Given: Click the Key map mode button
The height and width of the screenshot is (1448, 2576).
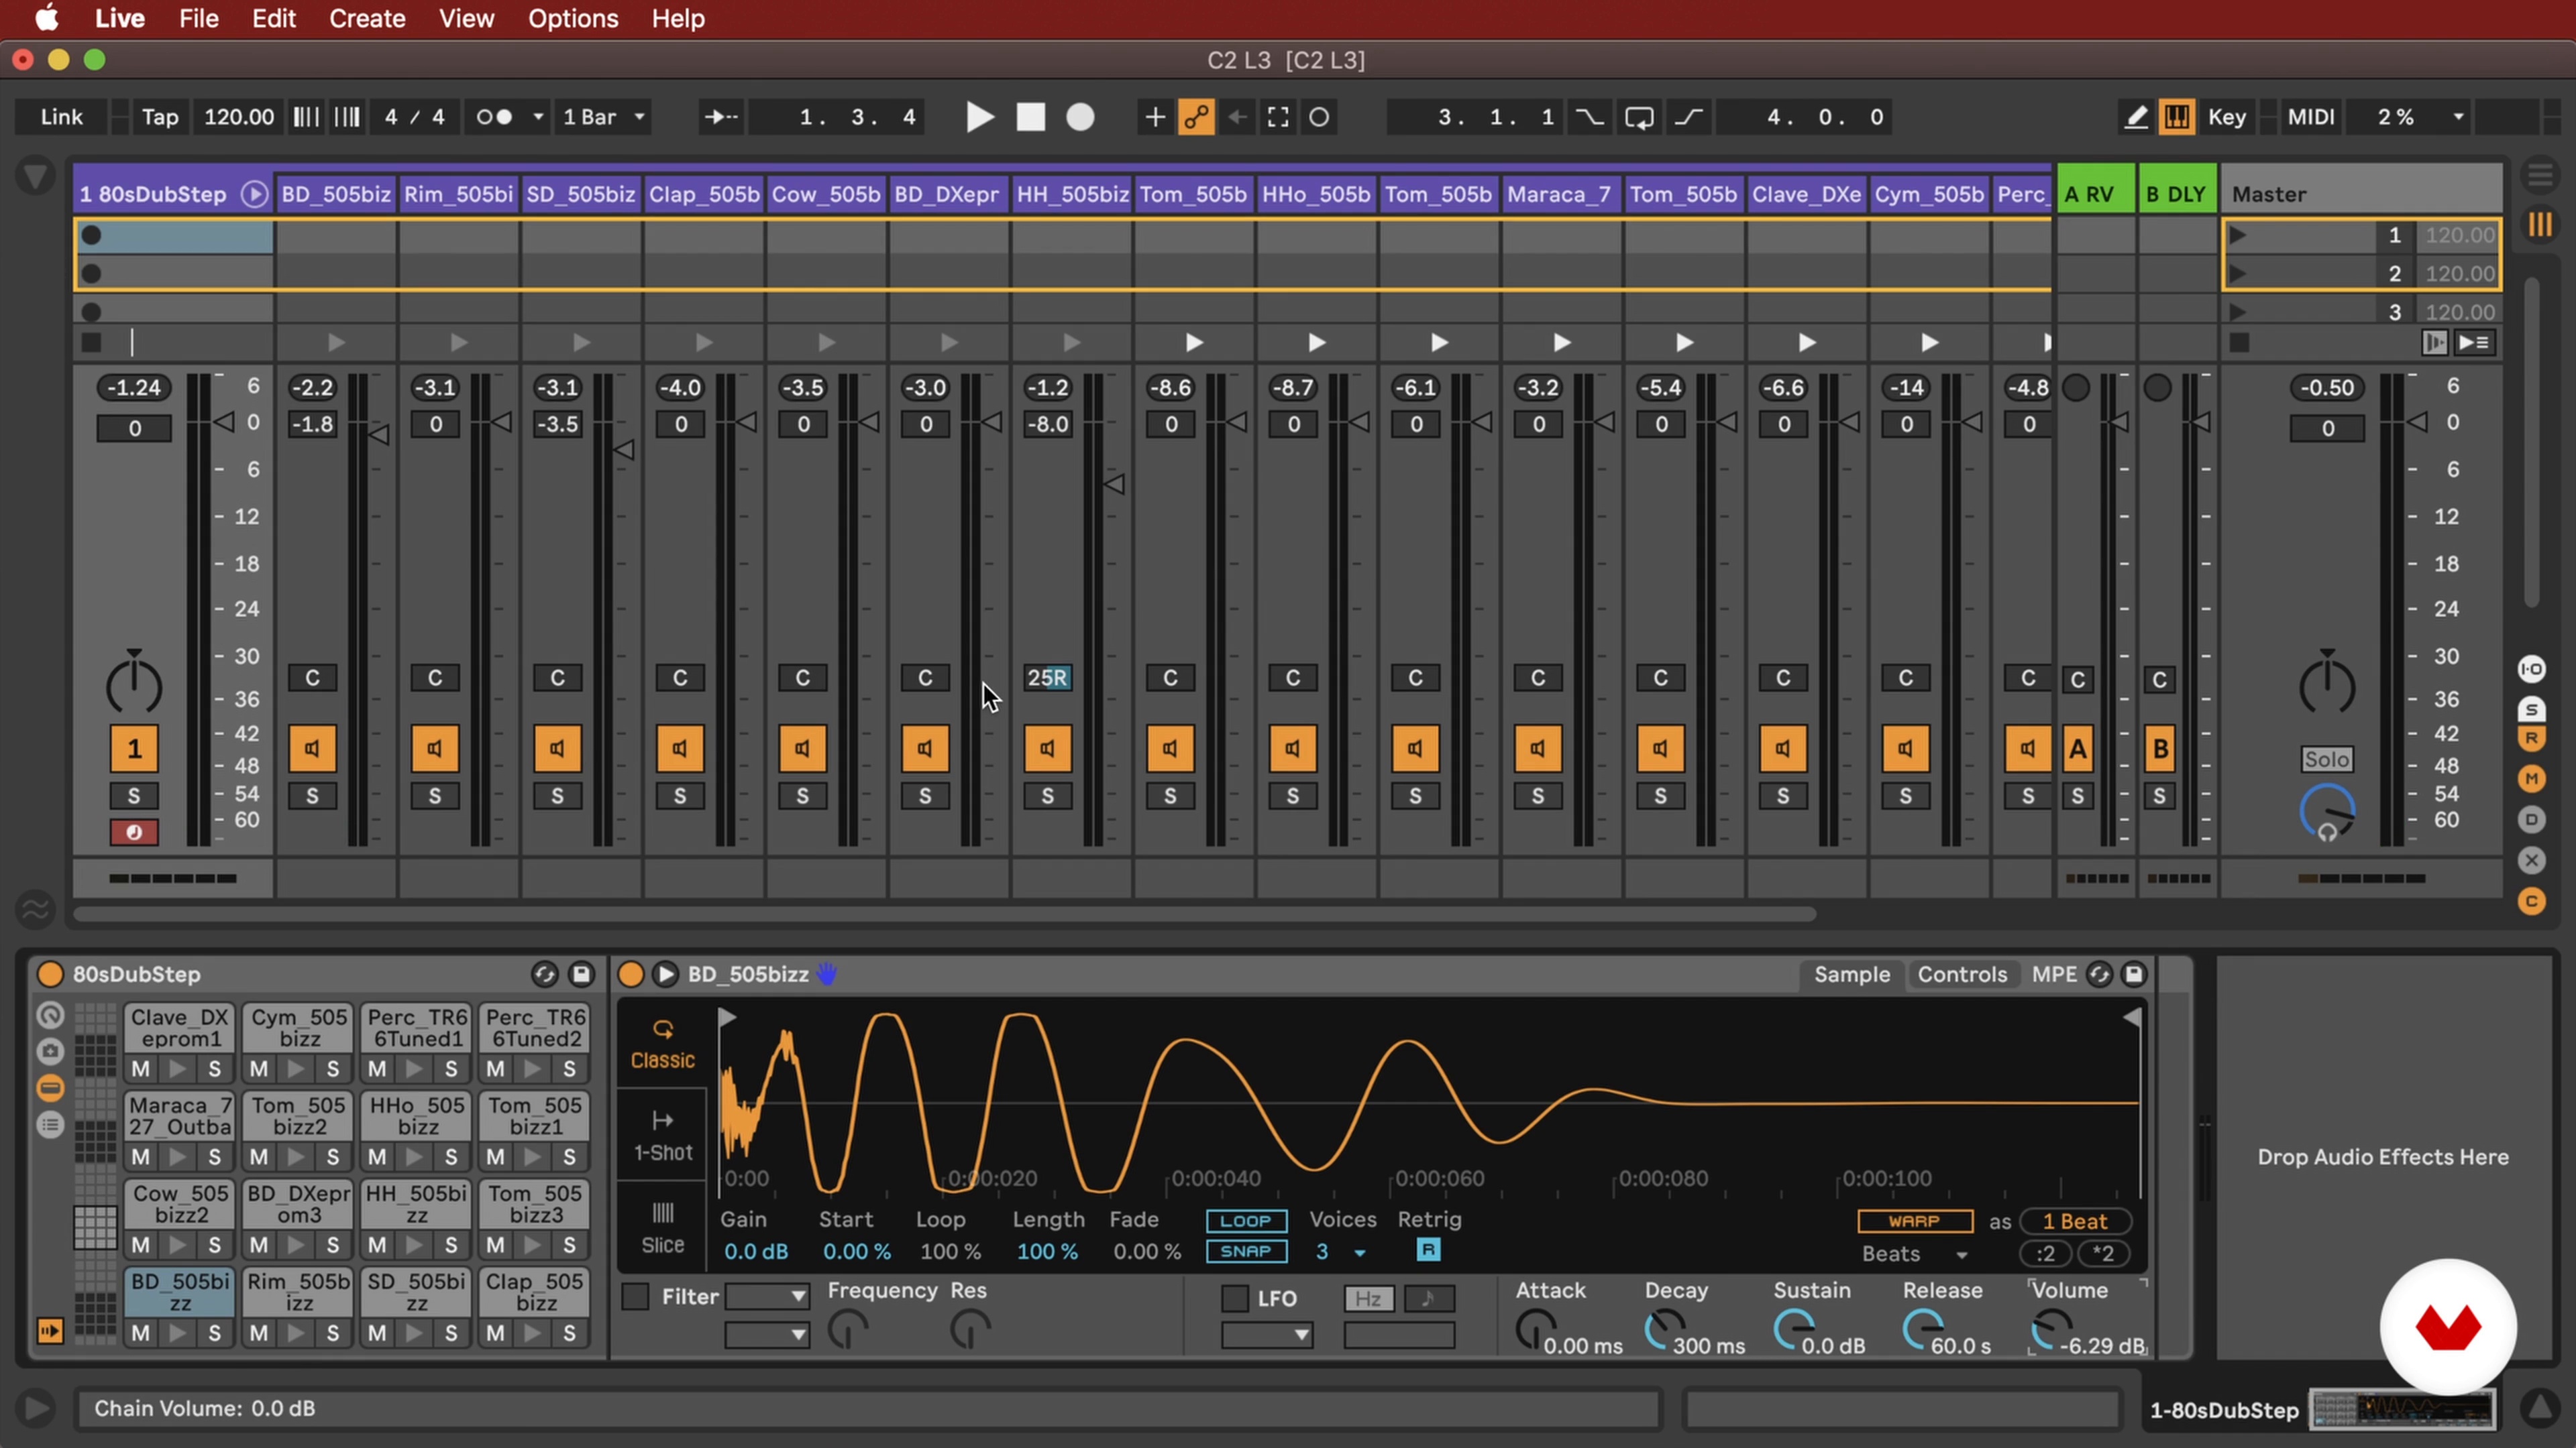Looking at the screenshot, I should tap(2226, 117).
